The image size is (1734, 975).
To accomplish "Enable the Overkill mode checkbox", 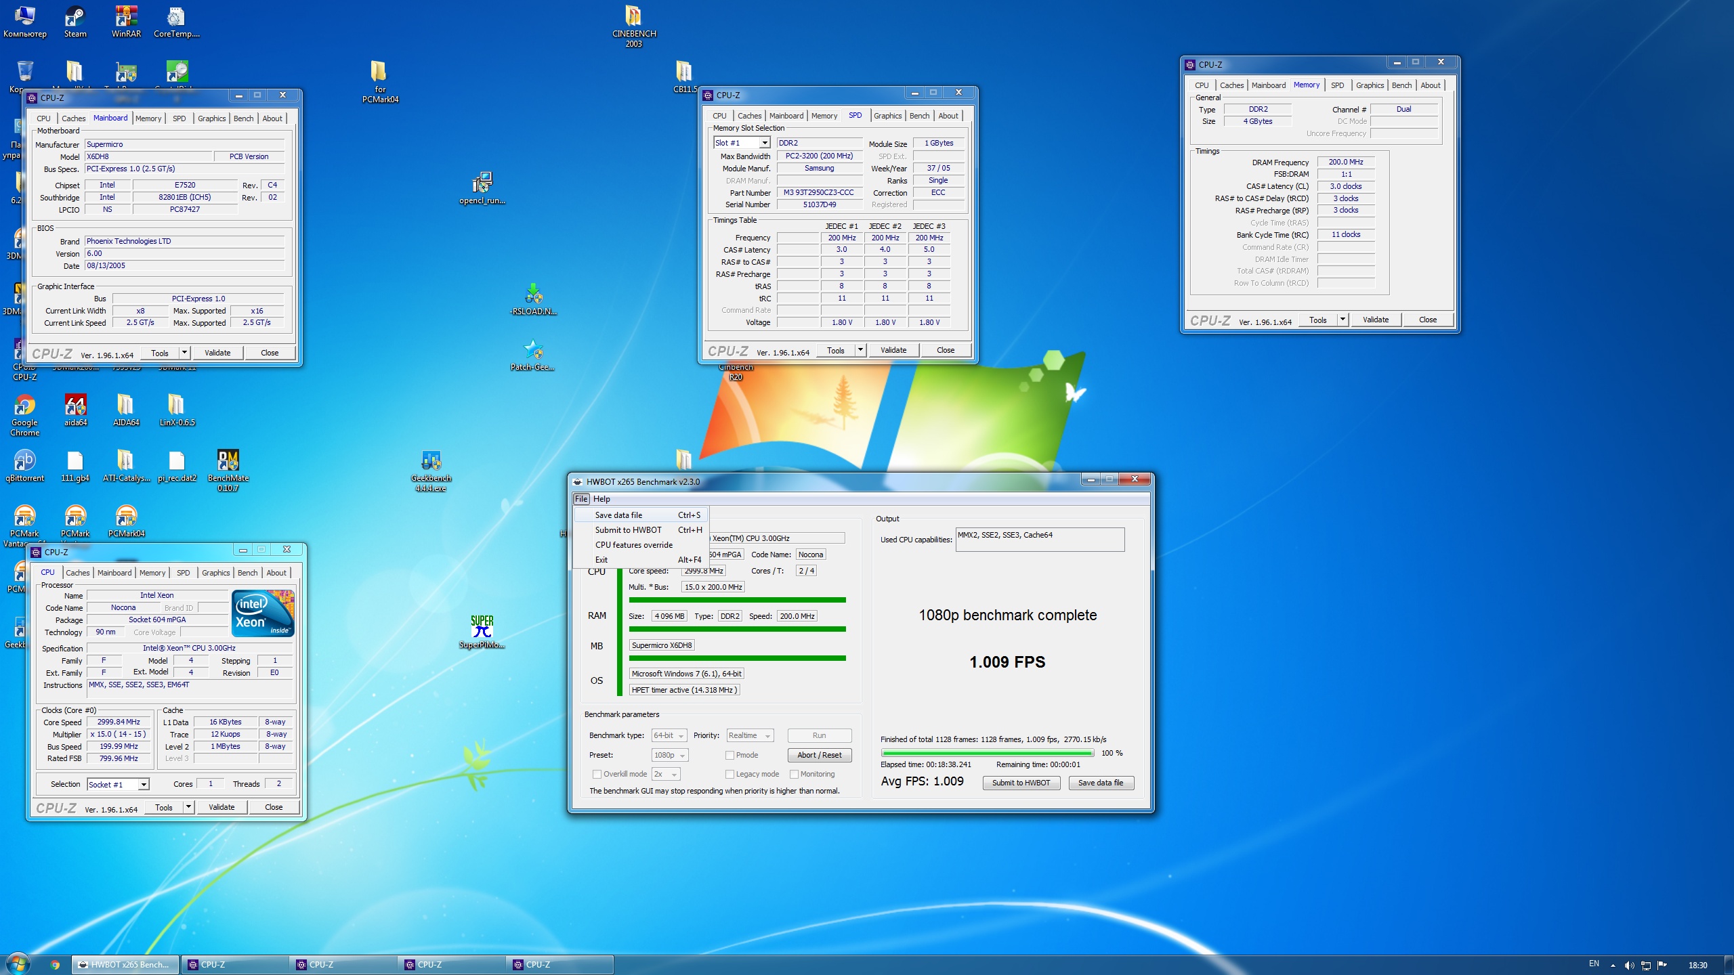I will coord(597,774).
